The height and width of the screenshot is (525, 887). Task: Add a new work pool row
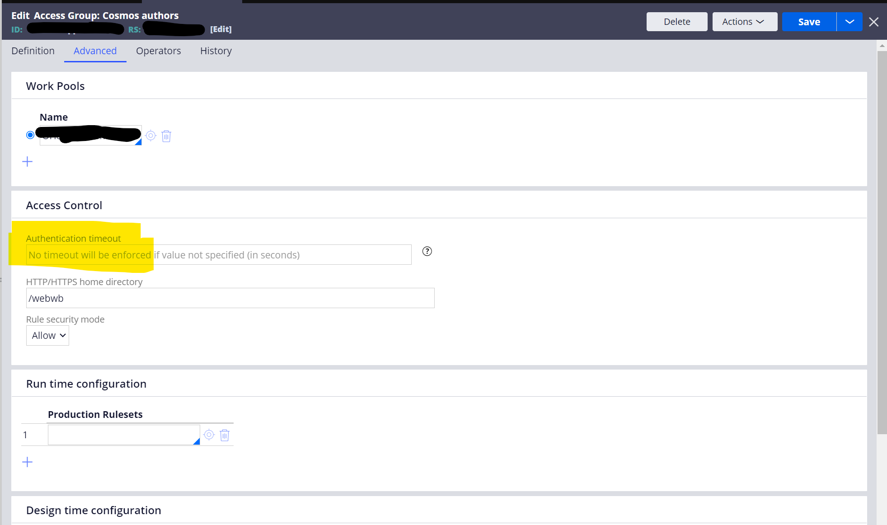click(28, 162)
